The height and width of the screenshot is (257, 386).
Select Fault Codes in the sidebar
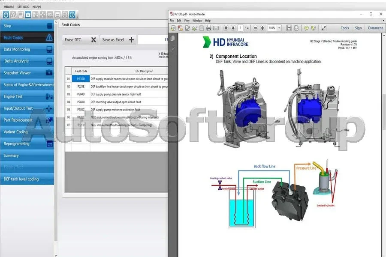click(x=27, y=37)
